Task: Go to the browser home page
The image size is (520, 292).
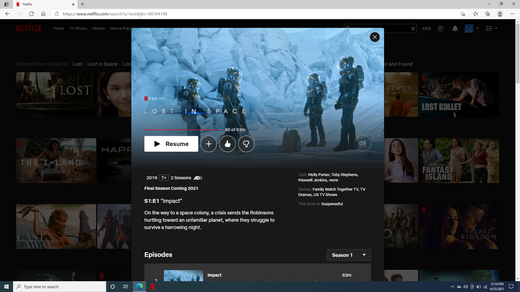Action: 43,14
